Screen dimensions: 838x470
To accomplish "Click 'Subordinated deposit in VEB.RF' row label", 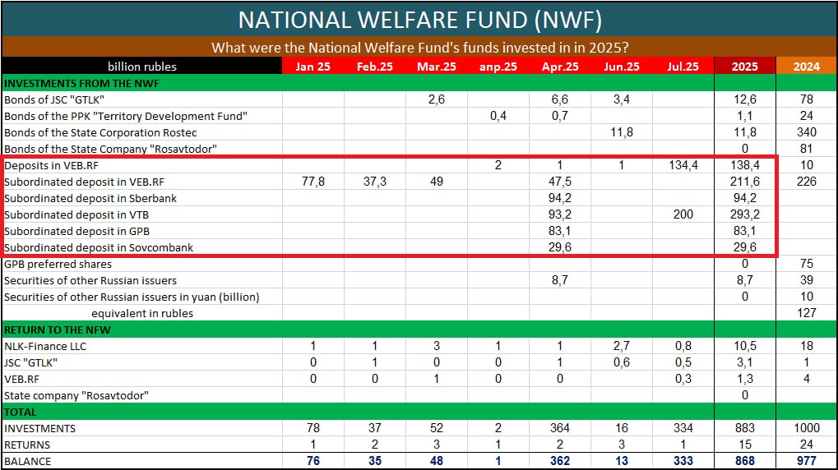I will [85, 182].
